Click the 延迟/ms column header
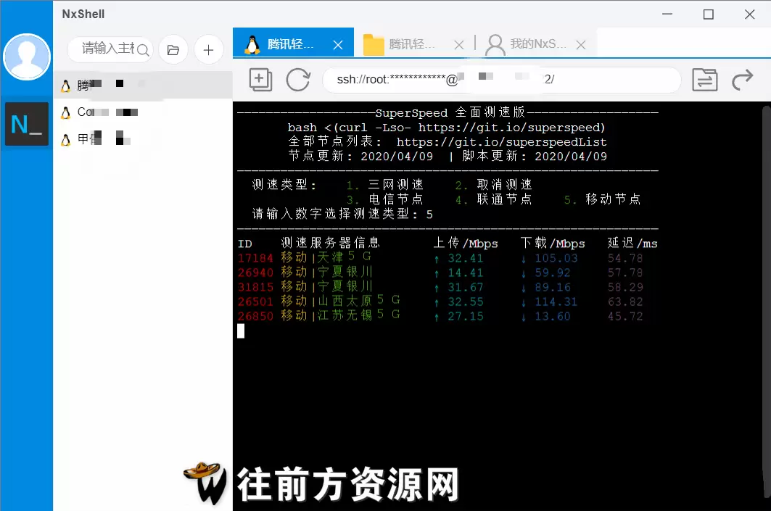This screenshot has height=511, width=771. [x=632, y=243]
